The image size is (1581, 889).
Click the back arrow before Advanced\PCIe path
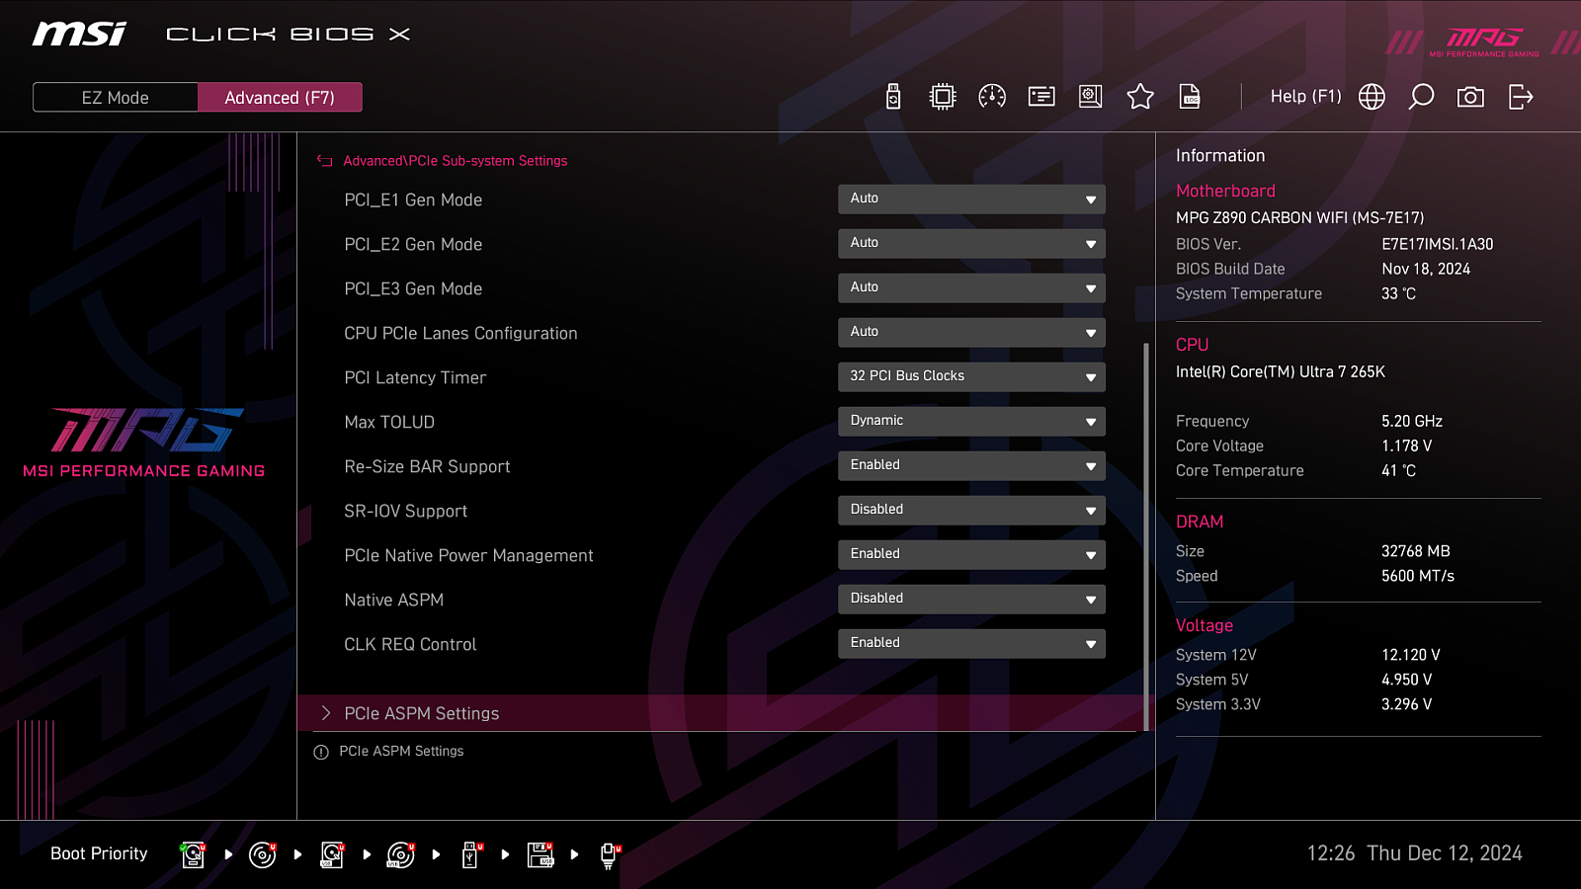click(x=324, y=161)
